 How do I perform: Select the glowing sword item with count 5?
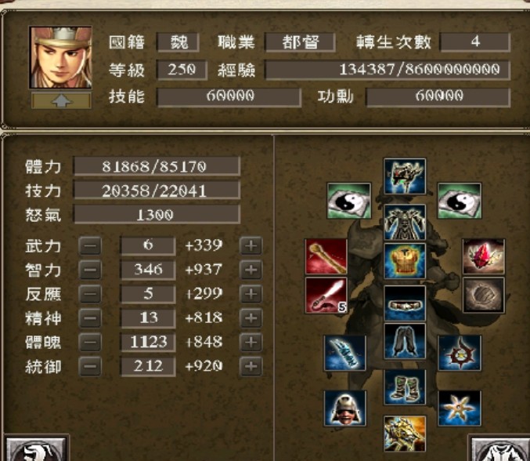[x=326, y=295]
